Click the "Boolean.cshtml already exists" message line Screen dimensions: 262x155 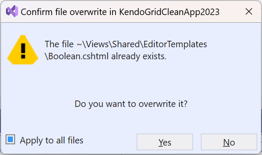pos(106,56)
